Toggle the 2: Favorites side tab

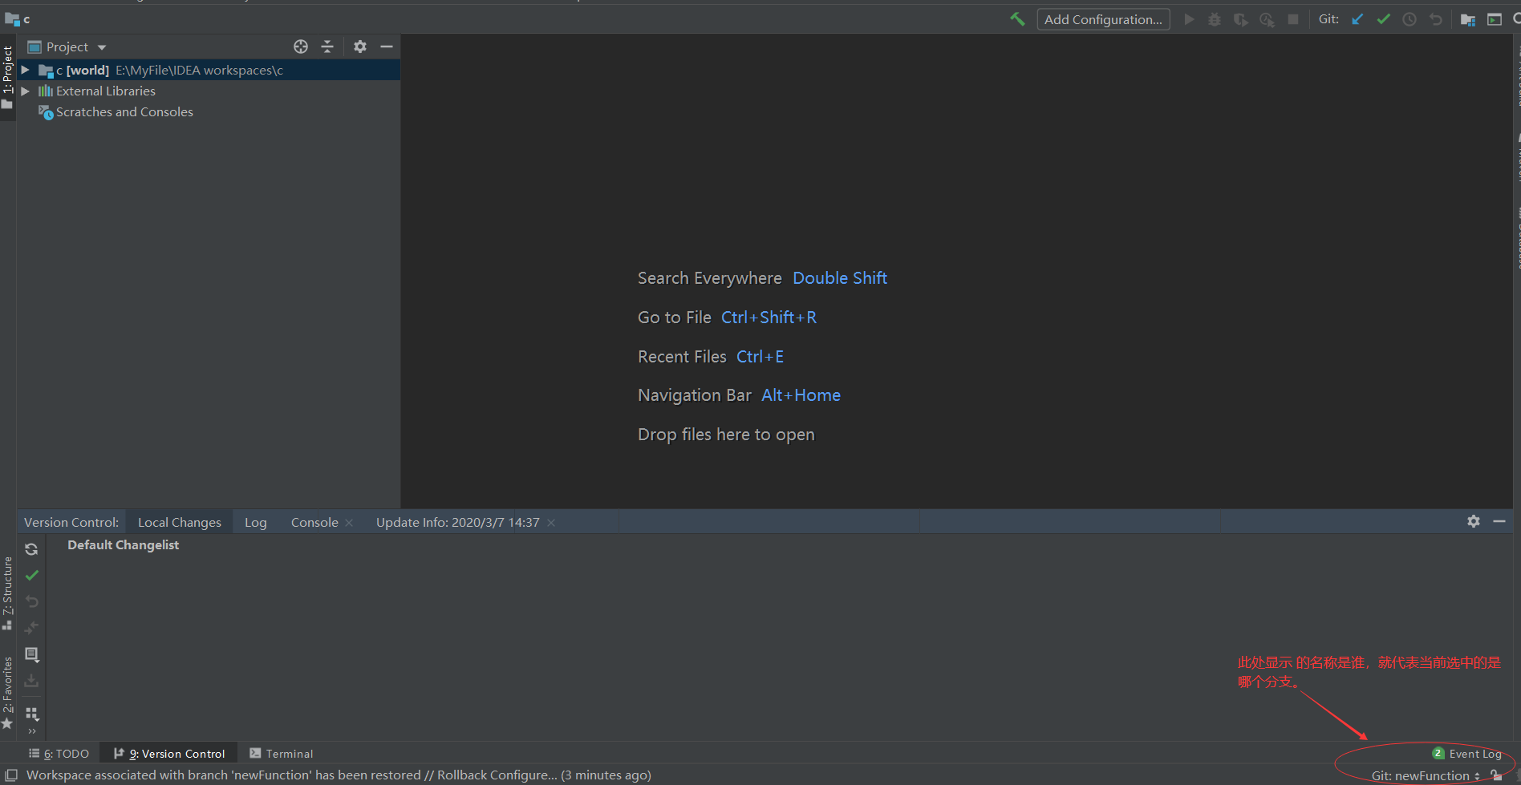click(x=8, y=692)
